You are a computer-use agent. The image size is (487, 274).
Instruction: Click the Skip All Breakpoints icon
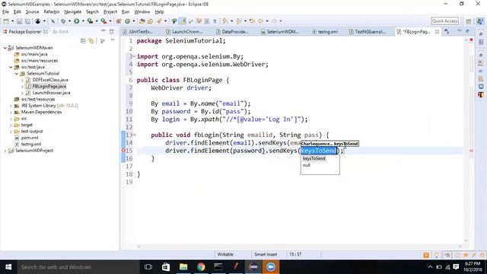tap(53, 21)
